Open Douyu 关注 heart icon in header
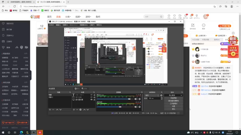This screenshot has width=241, height=135. (174, 16)
